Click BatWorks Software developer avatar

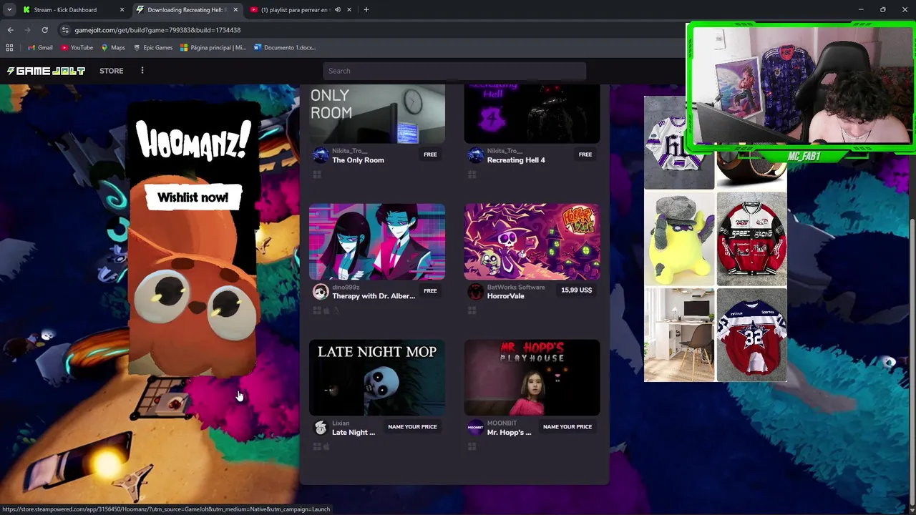point(476,291)
